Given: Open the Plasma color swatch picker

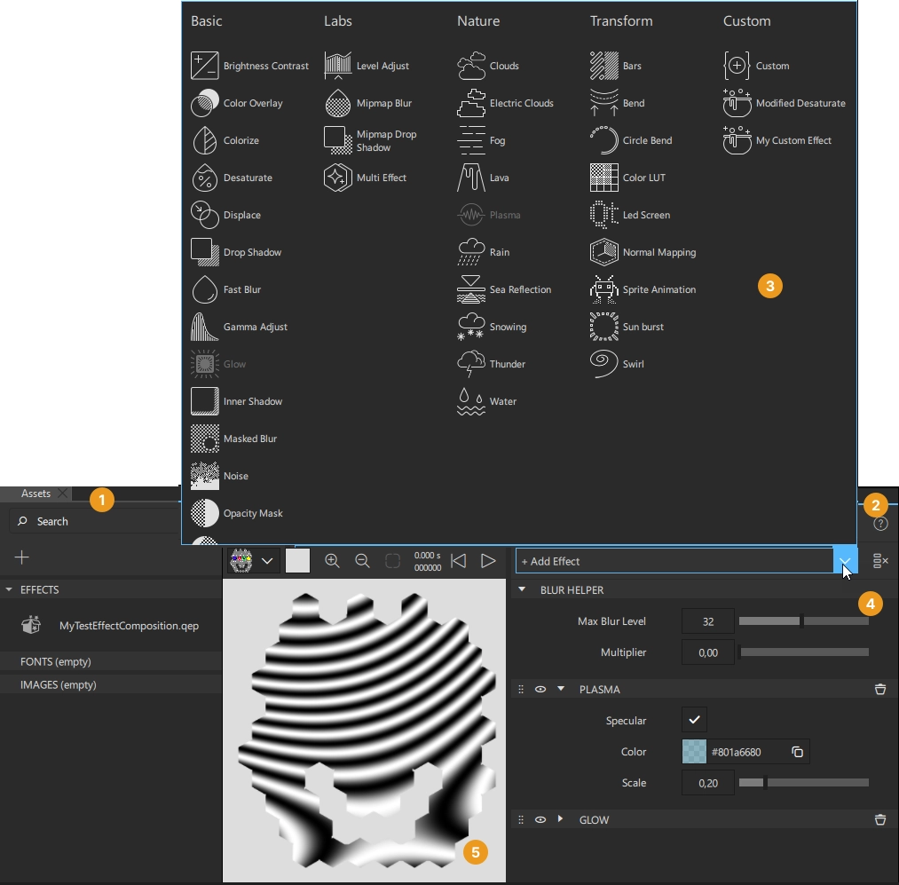Looking at the screenshot, I should [x=694, y=751].
